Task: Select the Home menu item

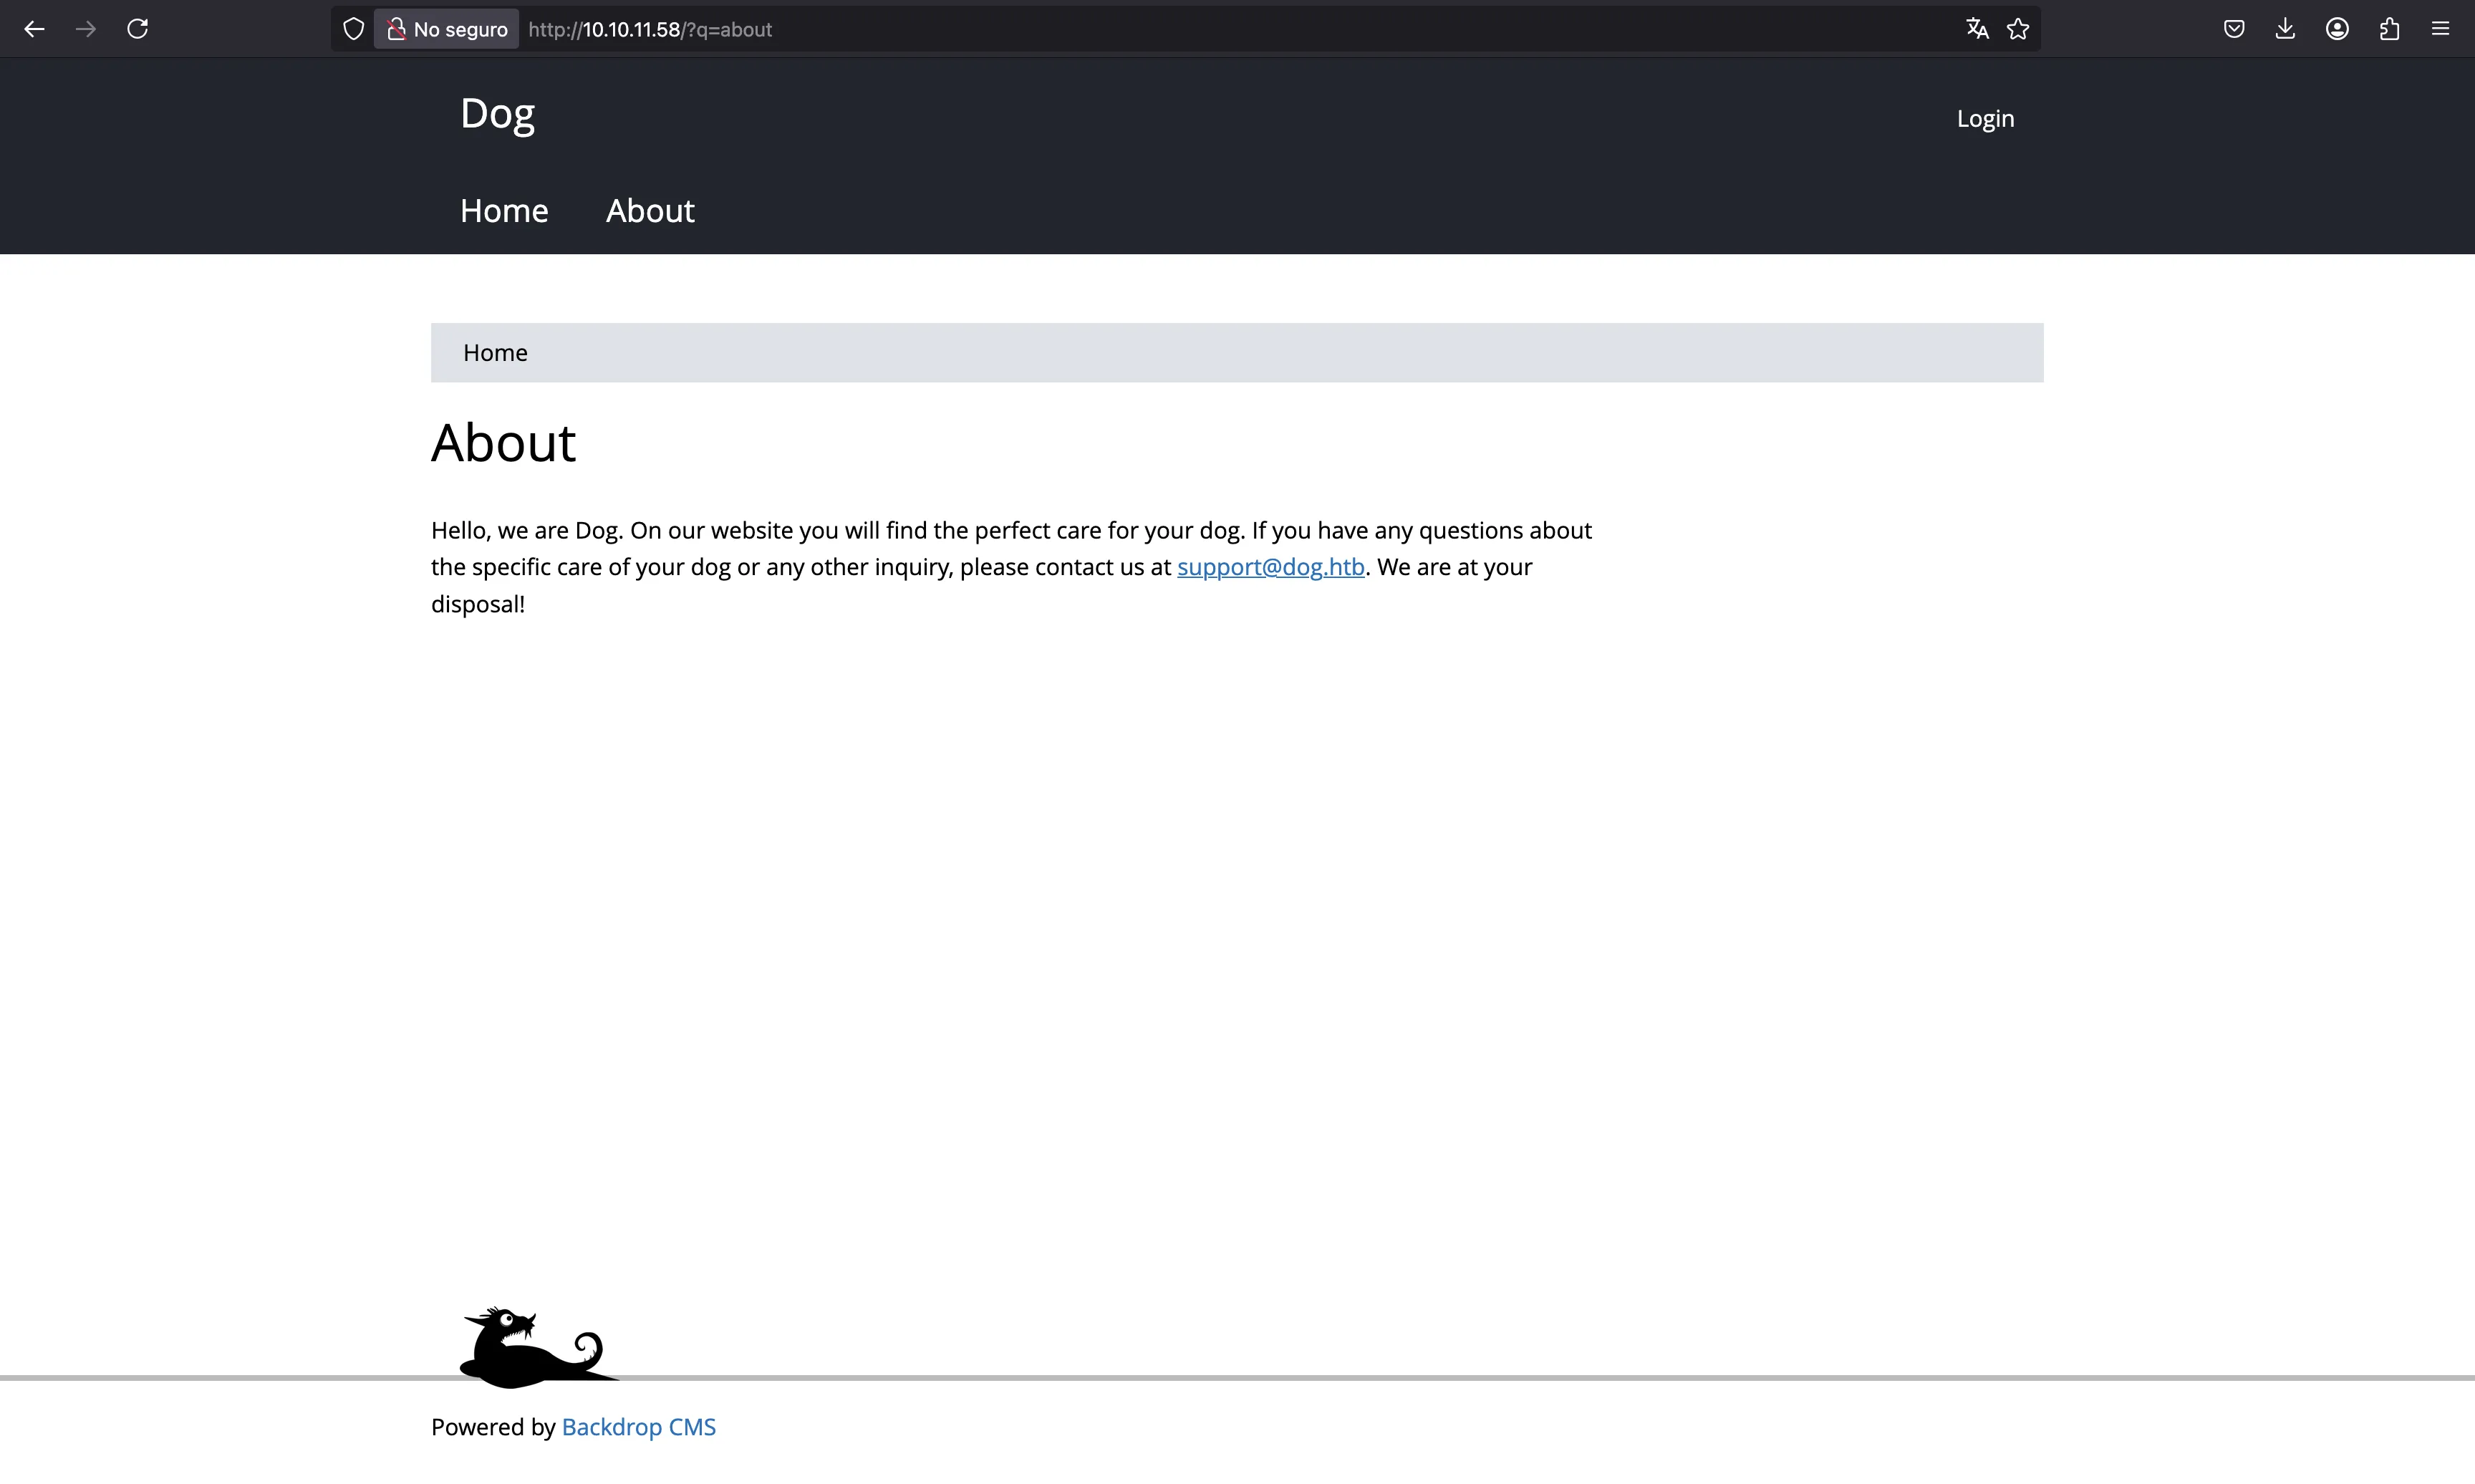Action: pos(503,210)
